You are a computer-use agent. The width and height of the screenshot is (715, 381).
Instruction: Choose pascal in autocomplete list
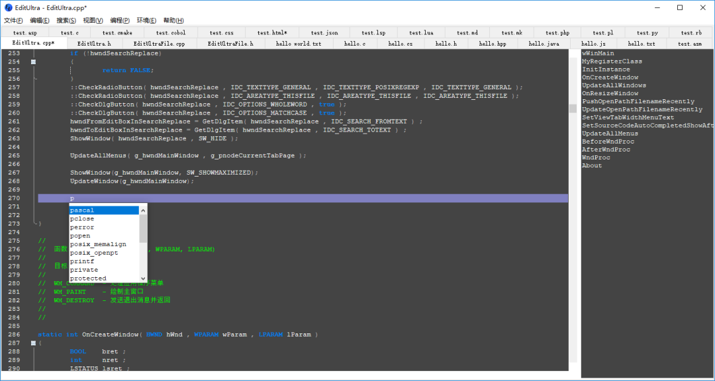104,210
